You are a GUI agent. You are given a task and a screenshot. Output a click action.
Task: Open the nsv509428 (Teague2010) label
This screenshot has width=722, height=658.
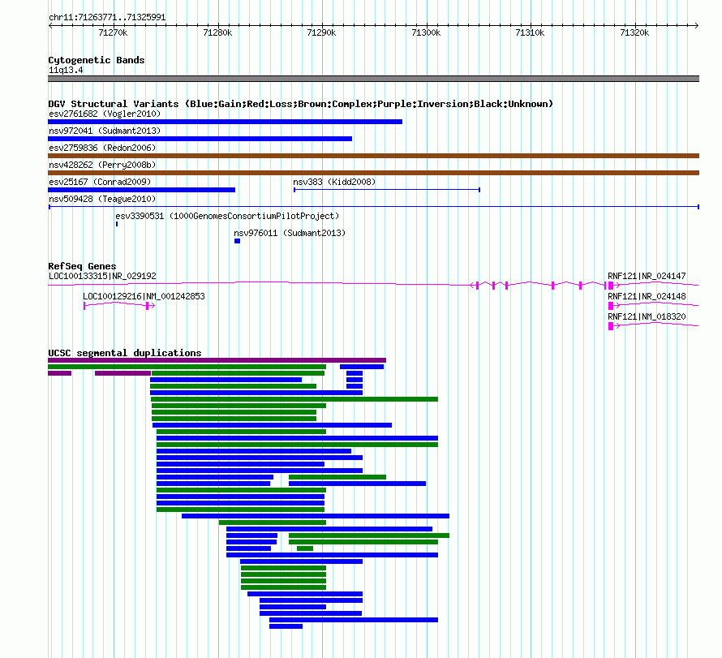[x=102, y=199]
